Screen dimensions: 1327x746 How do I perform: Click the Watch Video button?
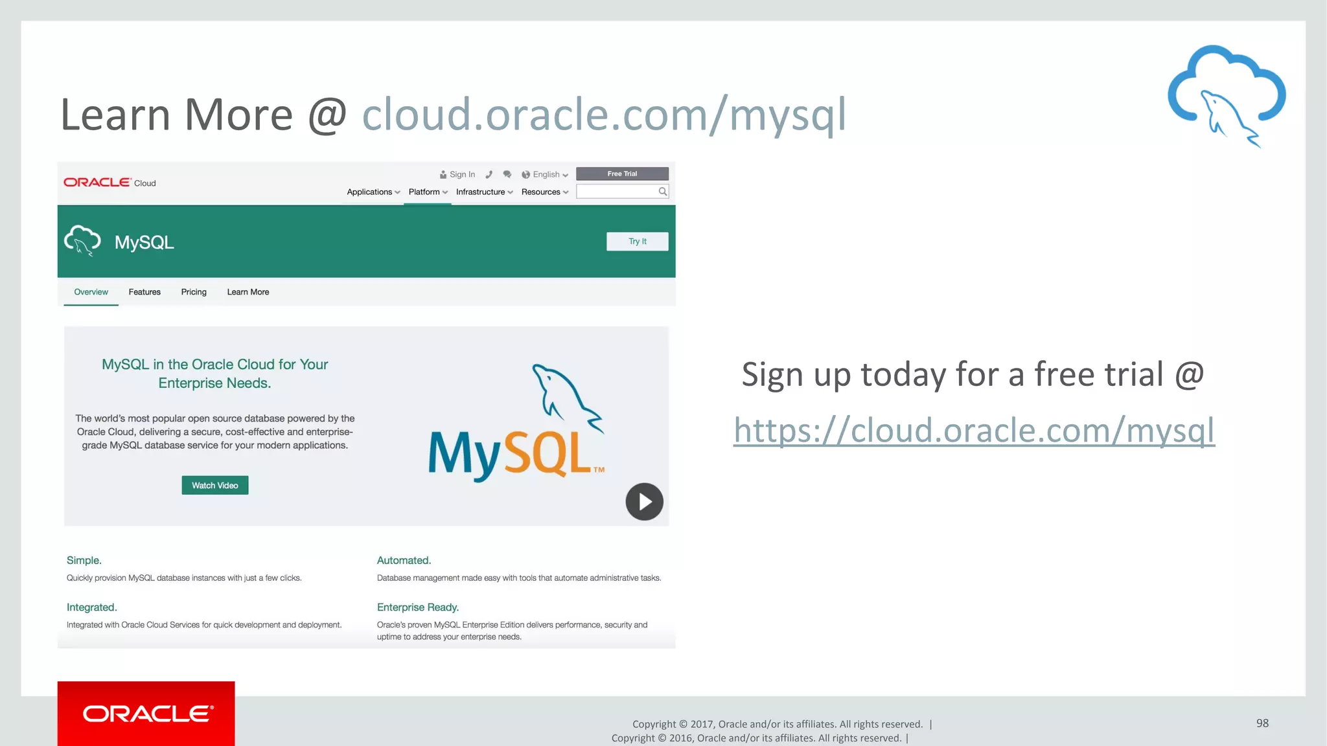point(215,486)
